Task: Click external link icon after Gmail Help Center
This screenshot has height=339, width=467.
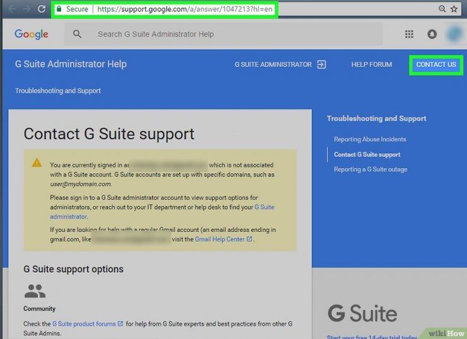Action: pos(249,239)
